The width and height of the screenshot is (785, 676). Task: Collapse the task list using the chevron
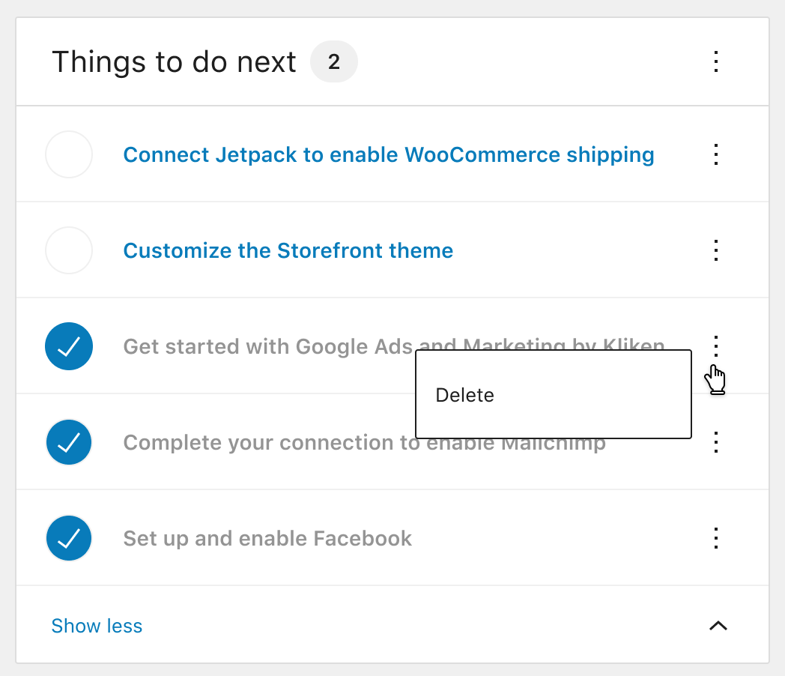(718, 626)
